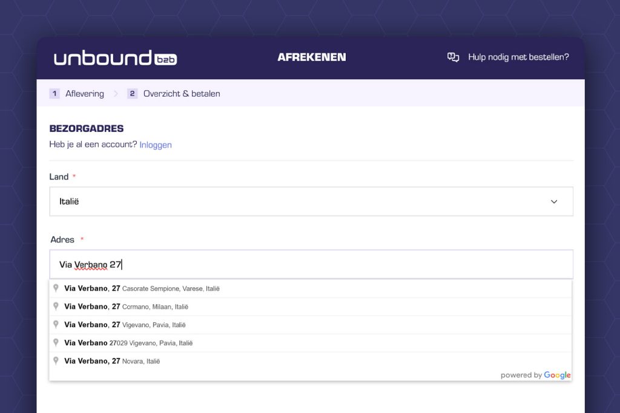Click the Google logo in suggestions footer
Viewport: 620px width, 413px height.
[x=557, y=375]
